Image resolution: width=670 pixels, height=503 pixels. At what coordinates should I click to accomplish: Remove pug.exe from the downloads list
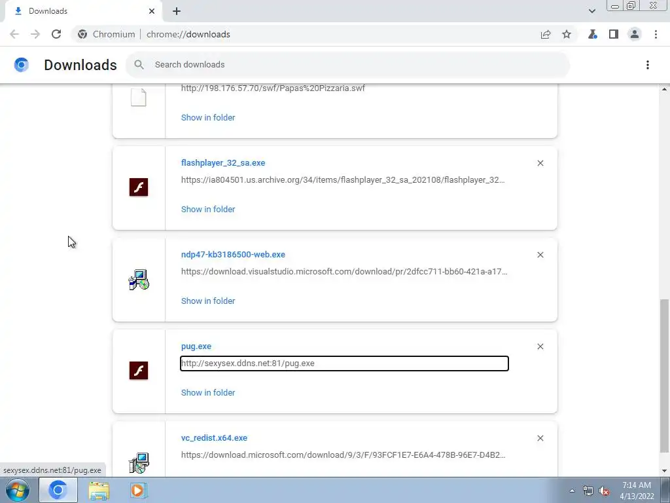point(540,346)
